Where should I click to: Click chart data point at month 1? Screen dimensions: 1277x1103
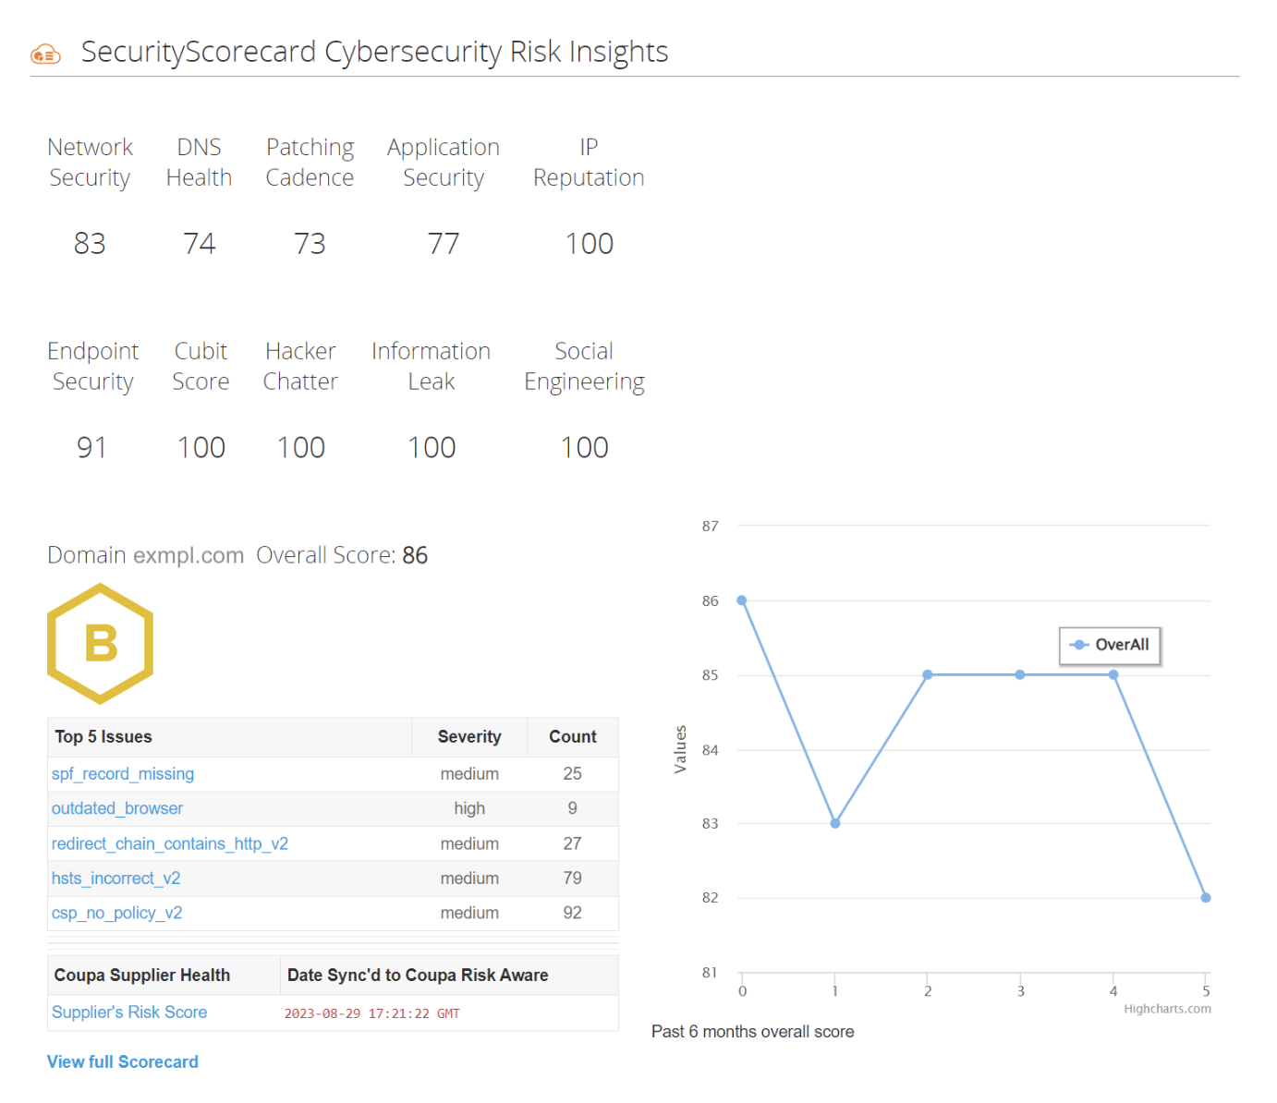point(835,823)
